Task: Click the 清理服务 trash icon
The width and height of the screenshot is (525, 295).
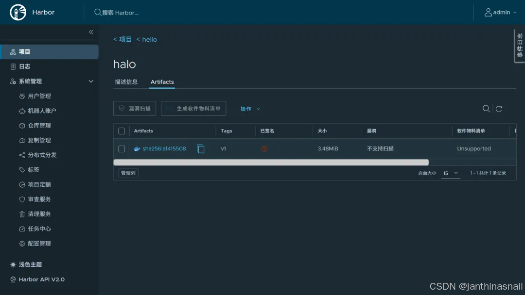Action: pyautogui.click(x=22, y=214)
